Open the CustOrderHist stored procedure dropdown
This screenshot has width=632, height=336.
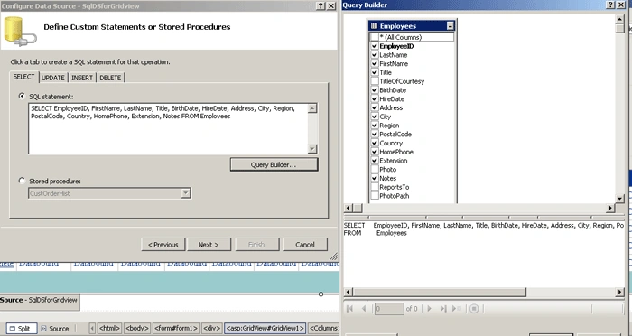(x=185, y=193)
